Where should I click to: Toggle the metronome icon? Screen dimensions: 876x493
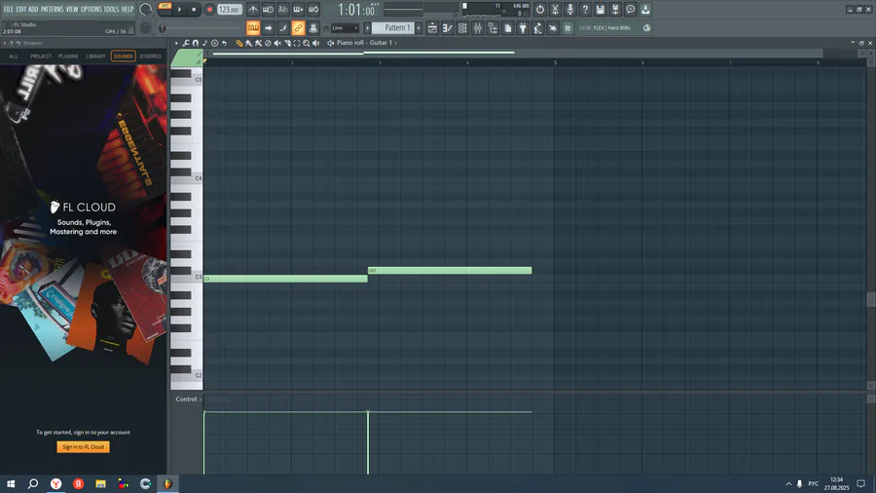coord(253,10)
